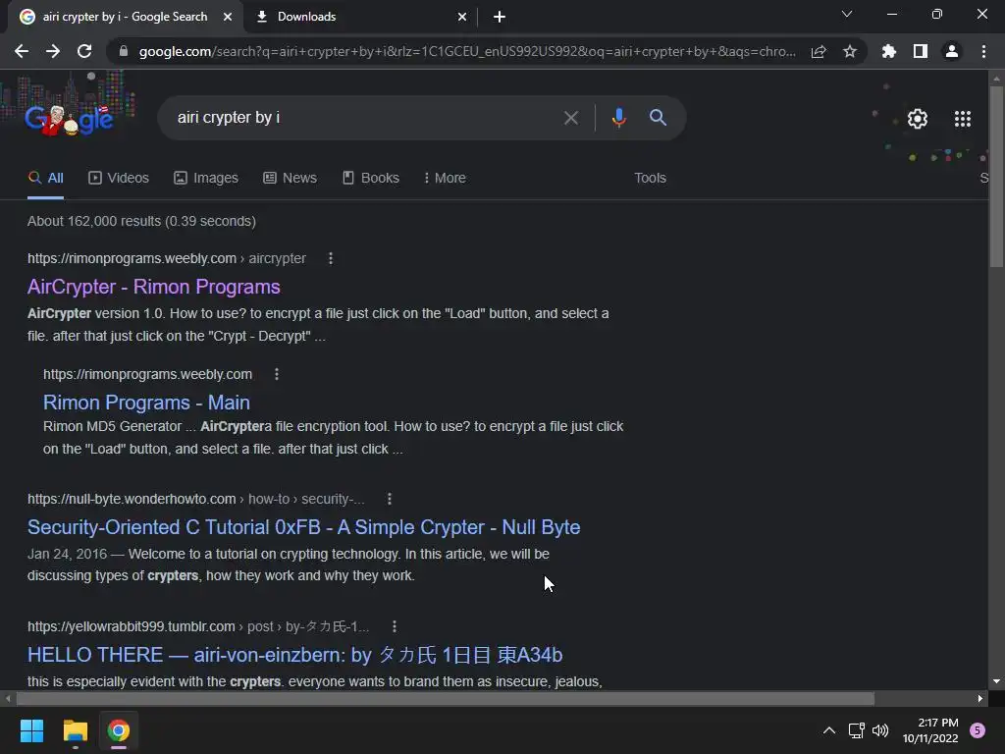
Task: Open HELLO THERE airi-von-einzbern link
Action: point(294,655)
